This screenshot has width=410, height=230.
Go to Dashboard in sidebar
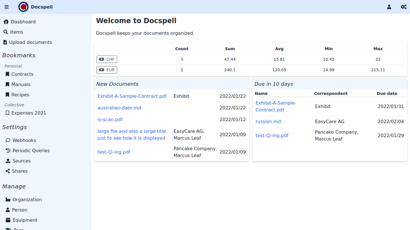(x=23, y=22)
